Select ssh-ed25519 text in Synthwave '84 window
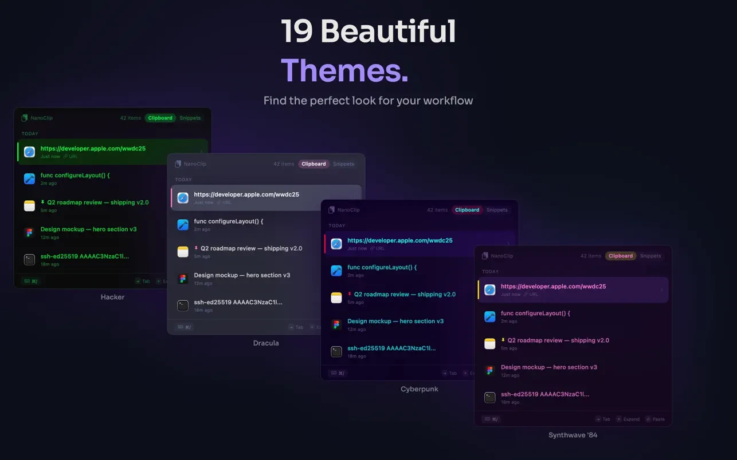737x460 pixels. (545, 394)
